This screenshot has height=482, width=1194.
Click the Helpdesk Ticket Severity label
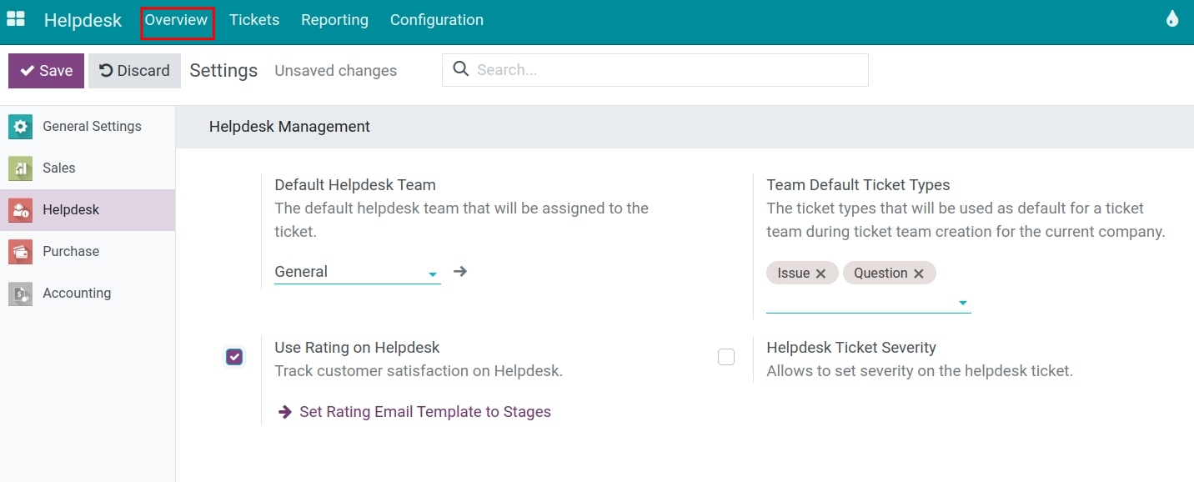coord(851,348)
